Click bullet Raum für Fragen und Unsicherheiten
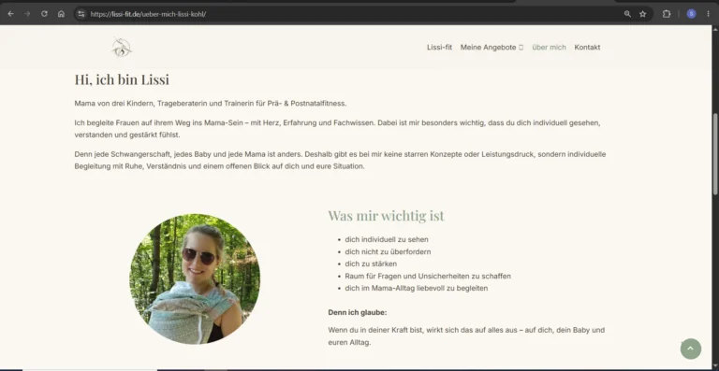This screenshot has height=371, width=719. (428, 277)
